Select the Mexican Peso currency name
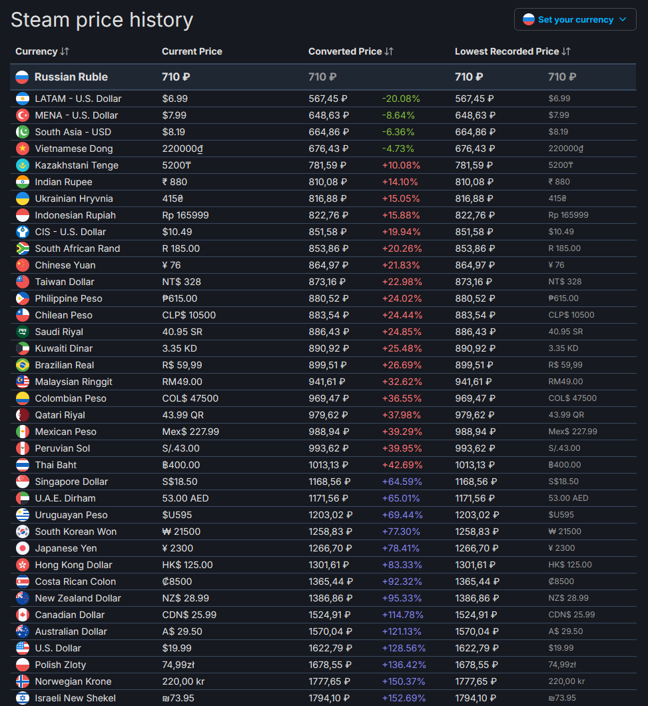This screenshot has height=706, width=648. pos(66,432)
